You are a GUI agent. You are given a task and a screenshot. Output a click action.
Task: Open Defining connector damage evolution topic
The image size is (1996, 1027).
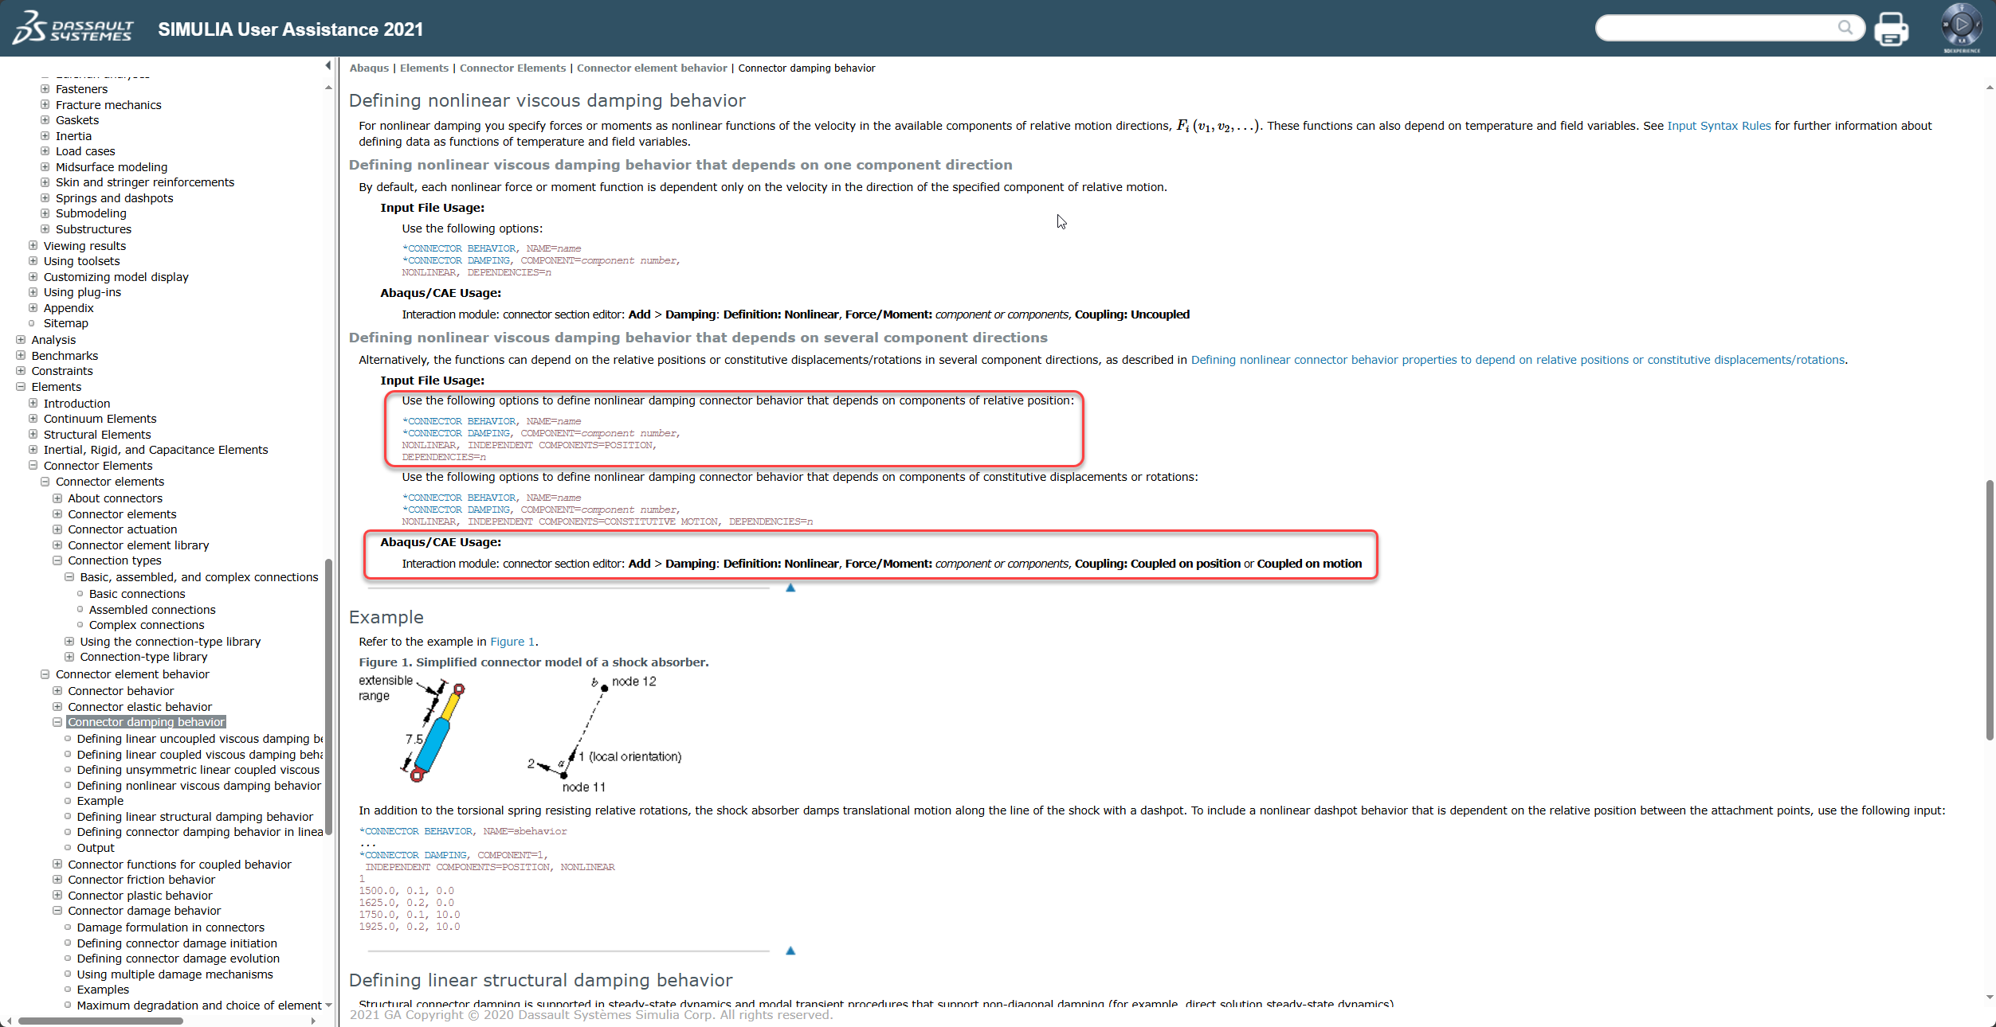(x=178, y=959)
